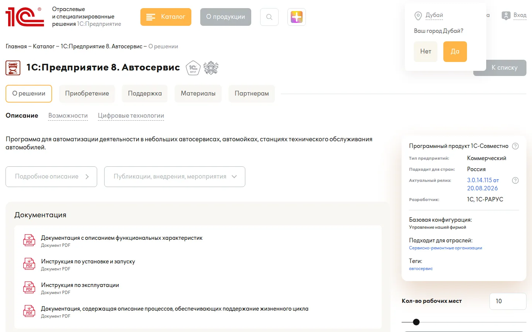Click the help icon beside Актуальный релиз
This screenshot has width=532, height=332.
(515, 180)
